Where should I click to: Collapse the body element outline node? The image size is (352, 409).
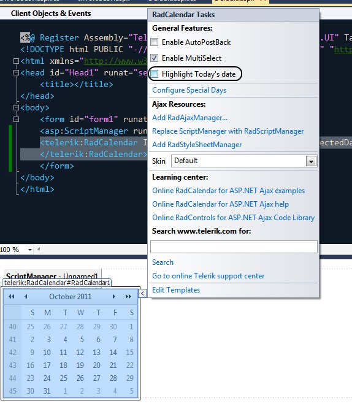coord(16,107)
